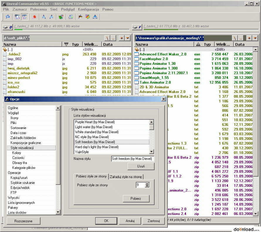Click the panel-view icon left of the pressed one

[17, 17]
